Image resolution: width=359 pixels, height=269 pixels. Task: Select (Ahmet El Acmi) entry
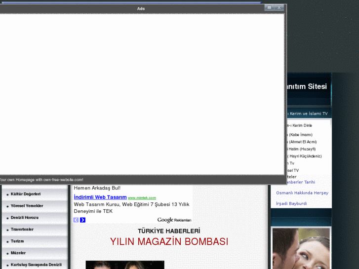302,142
